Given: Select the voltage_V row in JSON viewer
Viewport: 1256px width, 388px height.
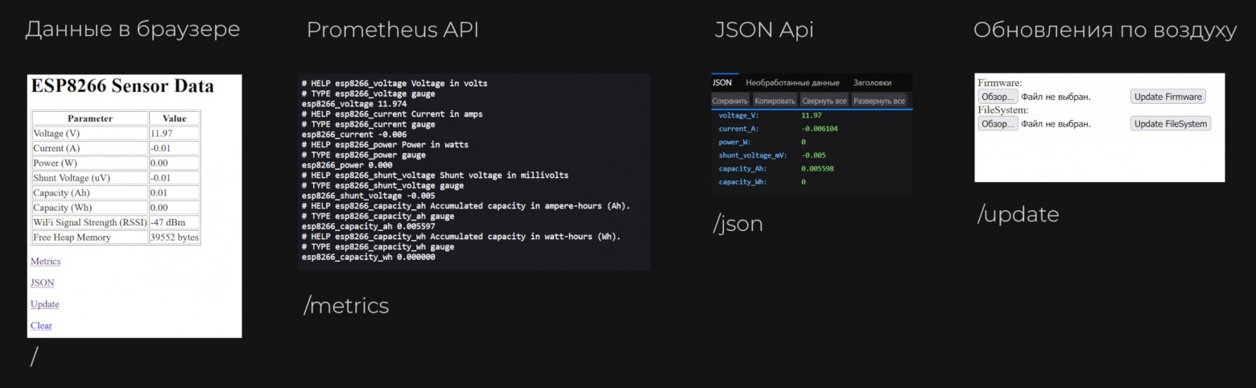Looking at the screenshot, I should click(x=738, y=116).
